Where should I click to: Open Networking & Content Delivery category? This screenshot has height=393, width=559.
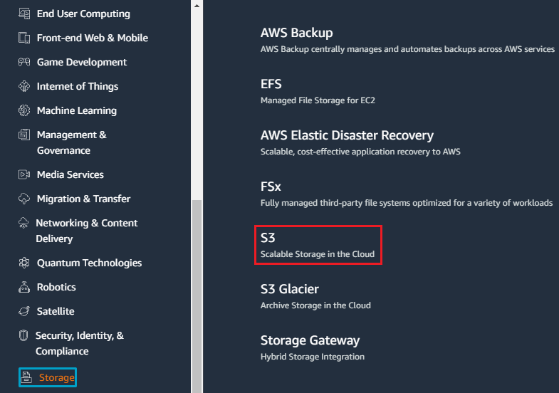[x=87, y=231]
